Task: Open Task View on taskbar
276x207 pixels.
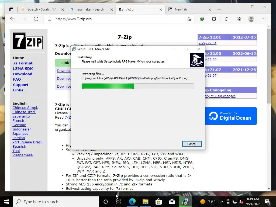Action: point(119,202)
